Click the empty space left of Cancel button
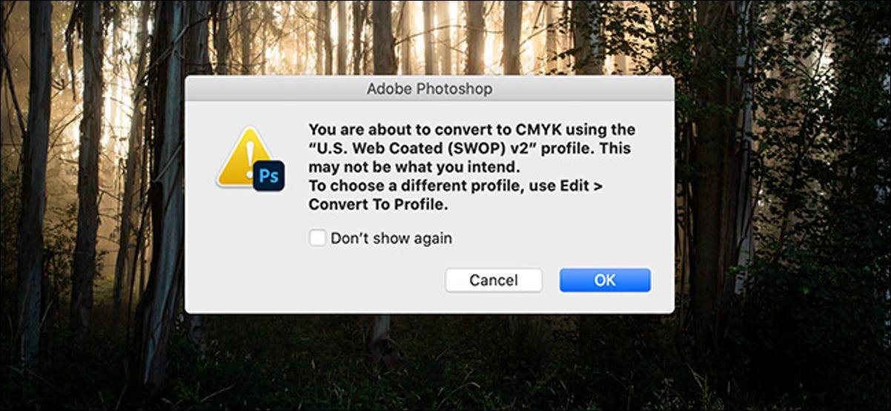The image size is (891, 411). click(334, 280)
